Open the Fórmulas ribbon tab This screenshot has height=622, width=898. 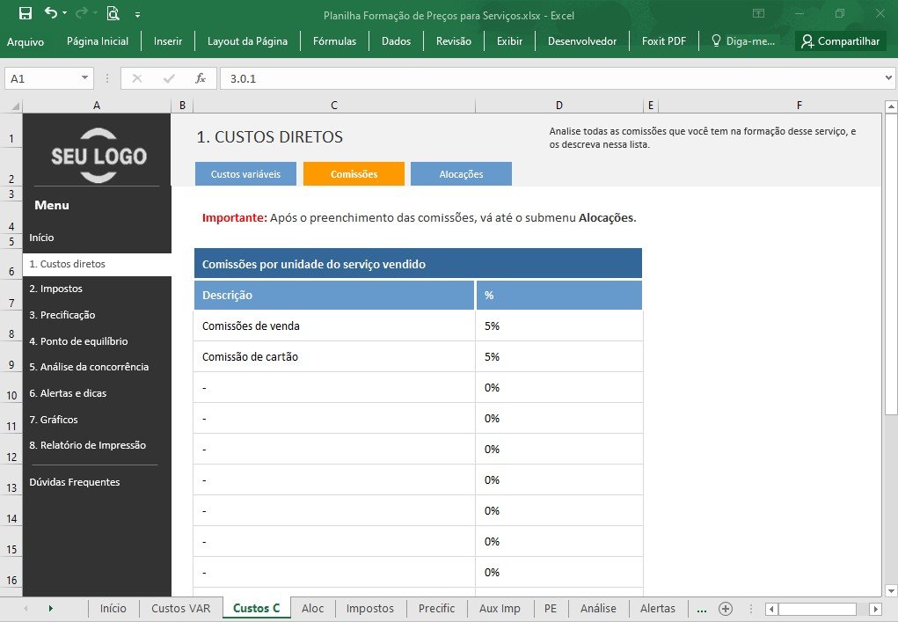coord(334,41)
